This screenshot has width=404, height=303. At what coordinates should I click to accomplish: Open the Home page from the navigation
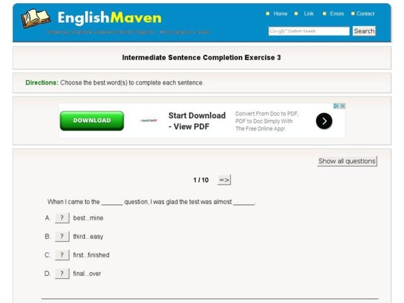tap(280, 14)
